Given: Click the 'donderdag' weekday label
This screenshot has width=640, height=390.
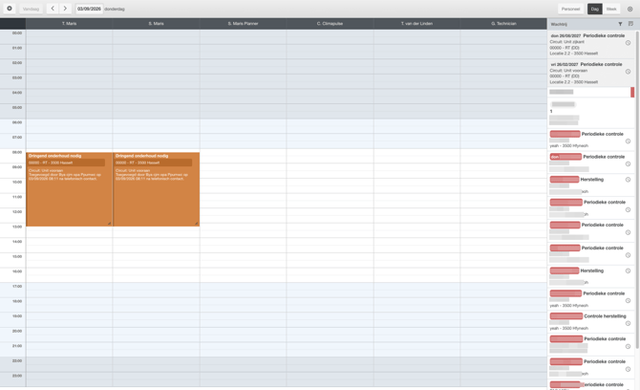Looking at the screenshot, I should pyautogui.click(x=115, y=9).
